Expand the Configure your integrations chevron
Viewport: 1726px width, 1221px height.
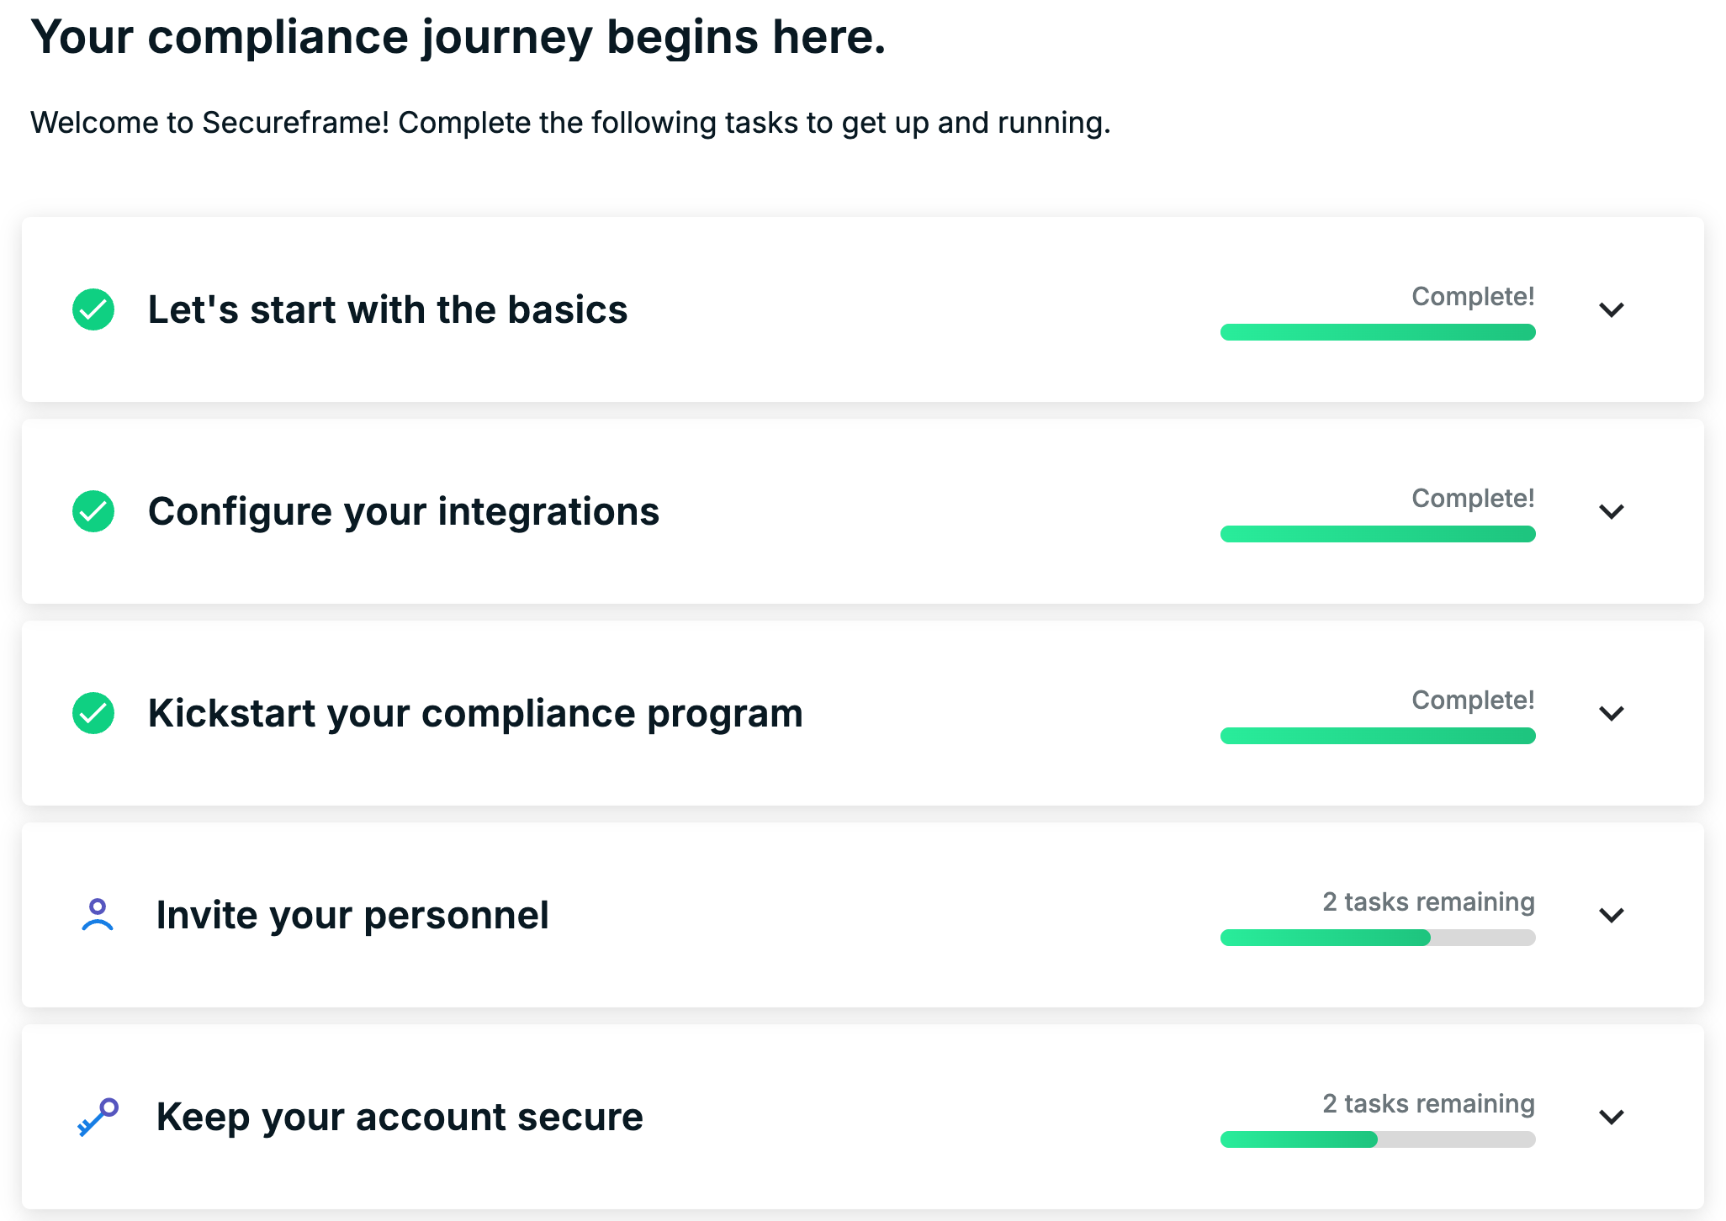(1612, 511)
